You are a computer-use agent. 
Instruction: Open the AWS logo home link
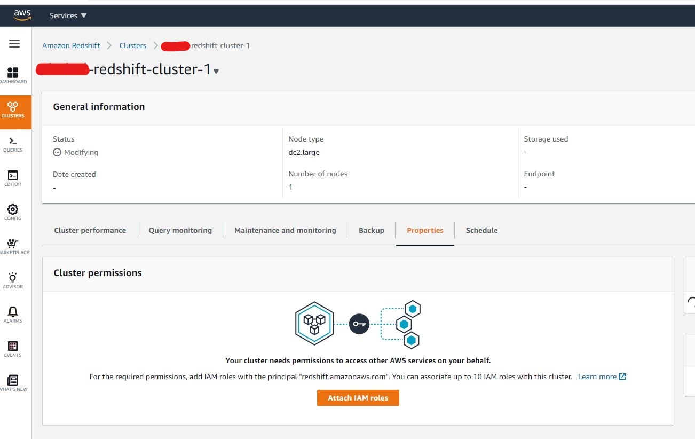[23, 15]
